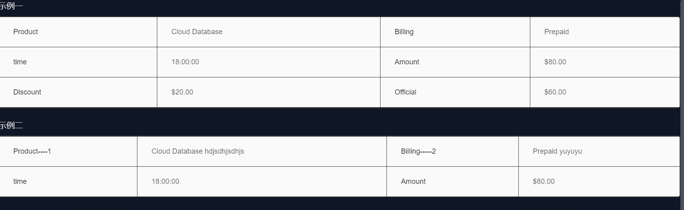The image size is (684, 210).
Task: Click the plain Prepaid value cell
Action: 556,32
